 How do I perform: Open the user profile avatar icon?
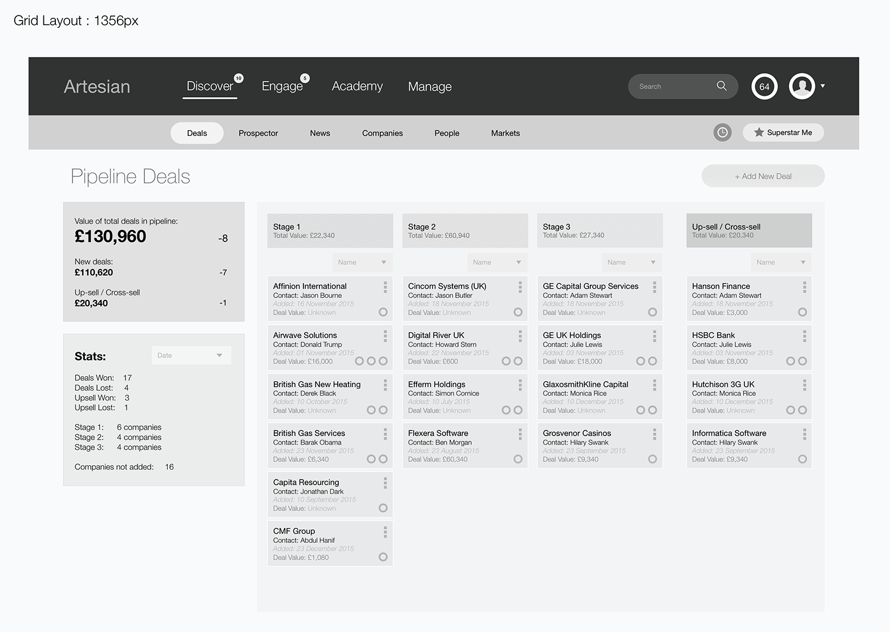(802, 86)
